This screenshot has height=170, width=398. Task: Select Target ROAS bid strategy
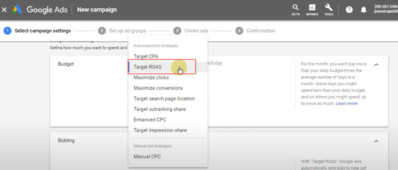168,67
